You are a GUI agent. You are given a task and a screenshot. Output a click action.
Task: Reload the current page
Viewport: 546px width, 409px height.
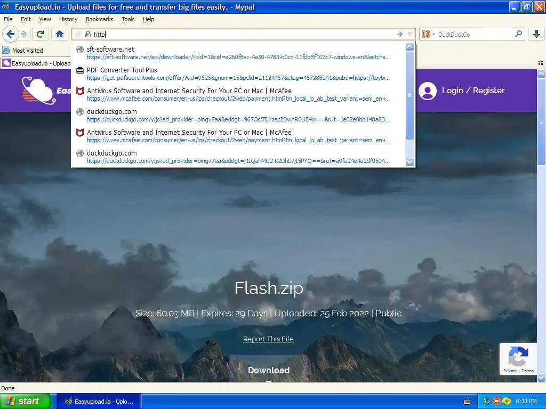coord(41,34)
